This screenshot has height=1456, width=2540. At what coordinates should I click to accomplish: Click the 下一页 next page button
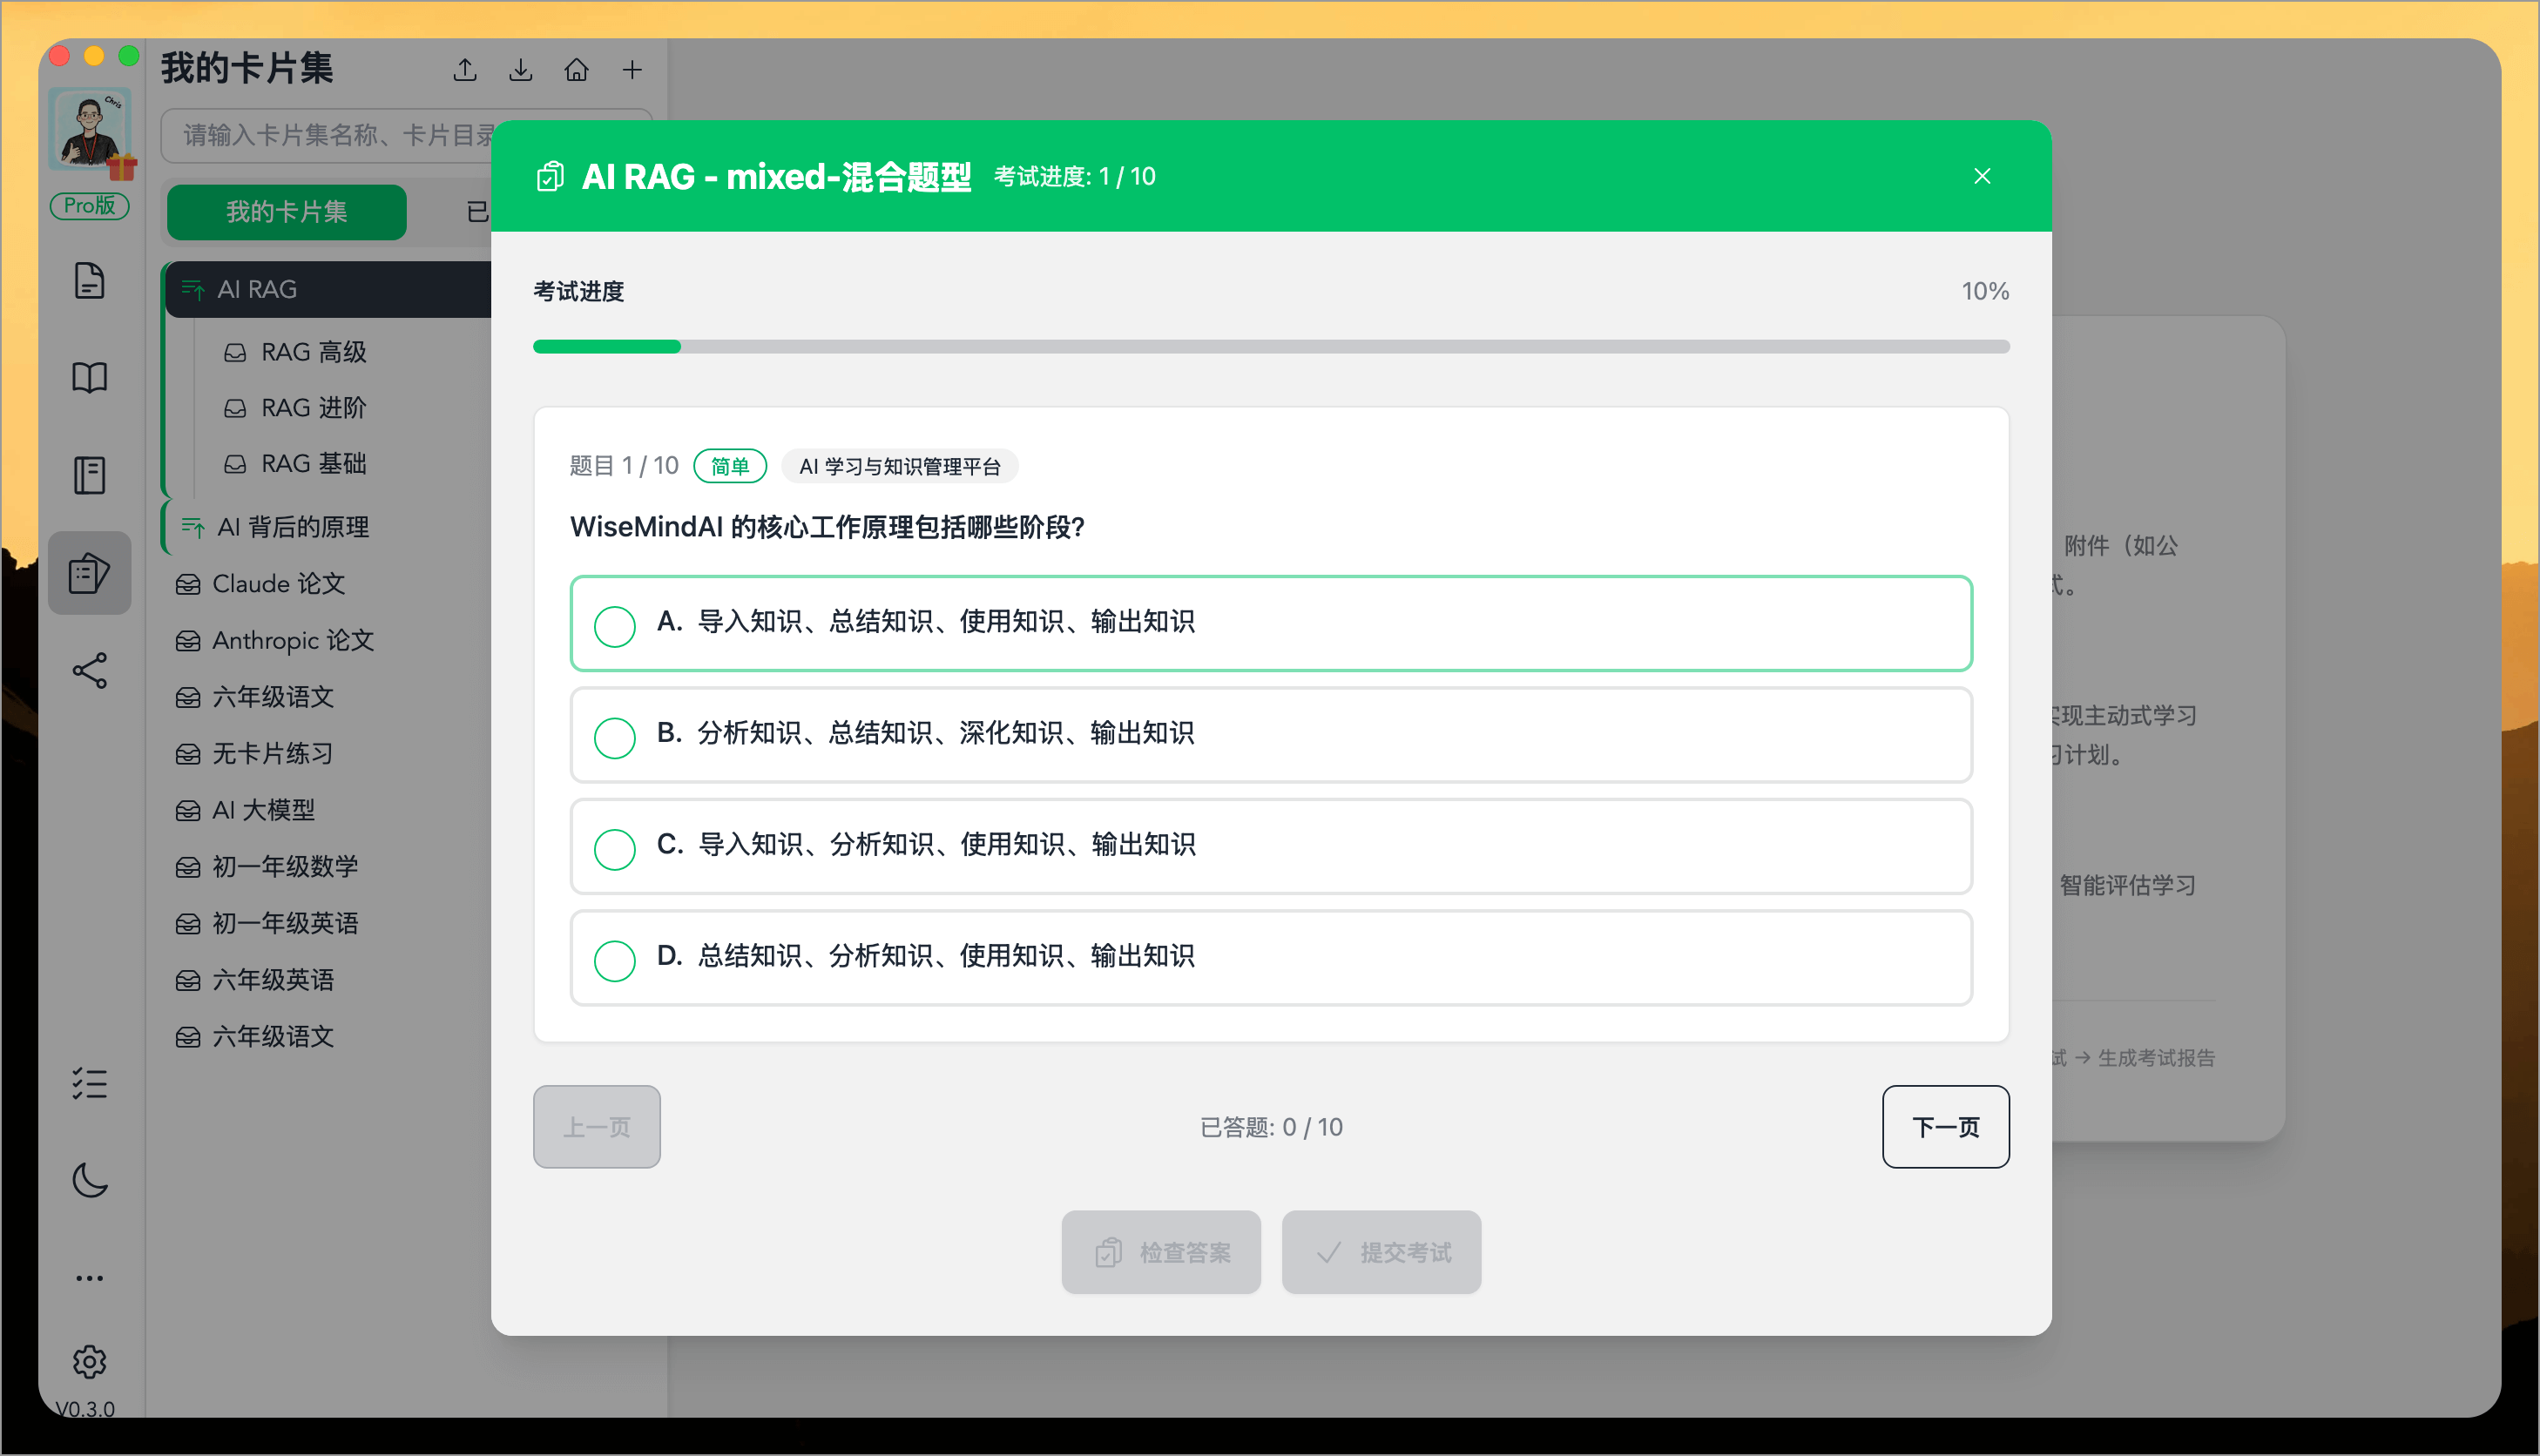tap(1944, 1126)
